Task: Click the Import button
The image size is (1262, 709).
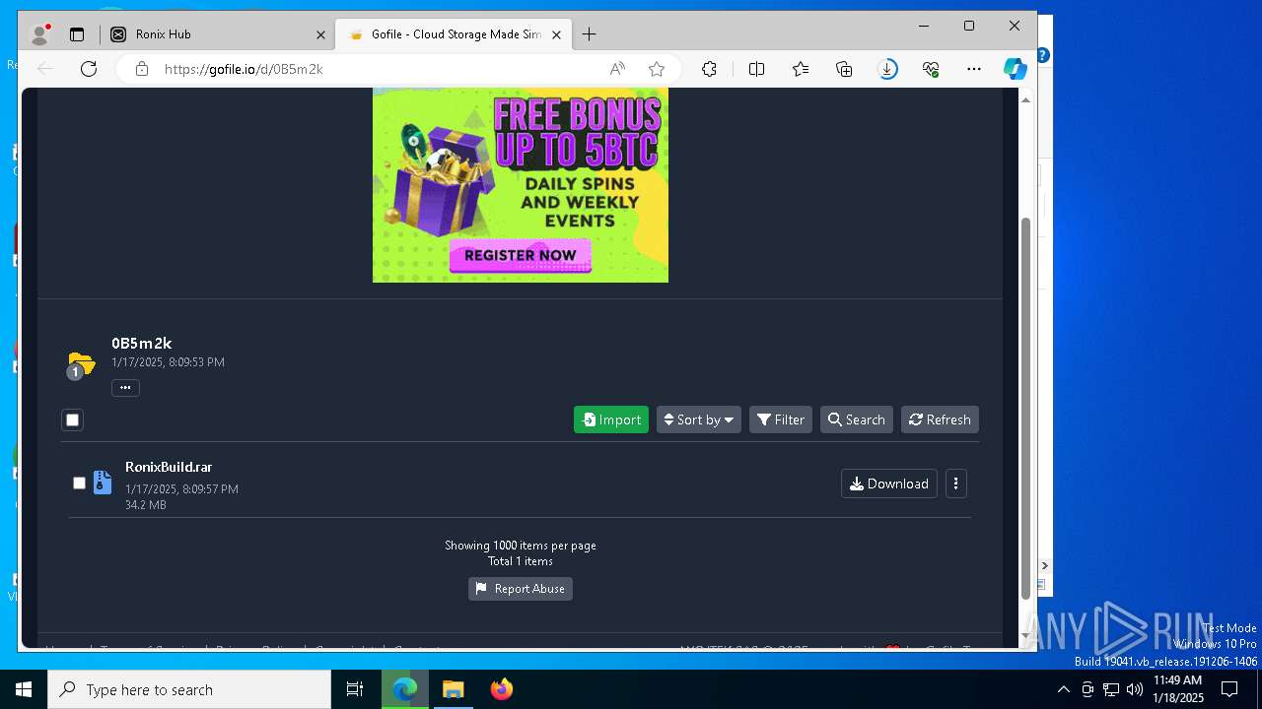Action: [x=611, y=419]
